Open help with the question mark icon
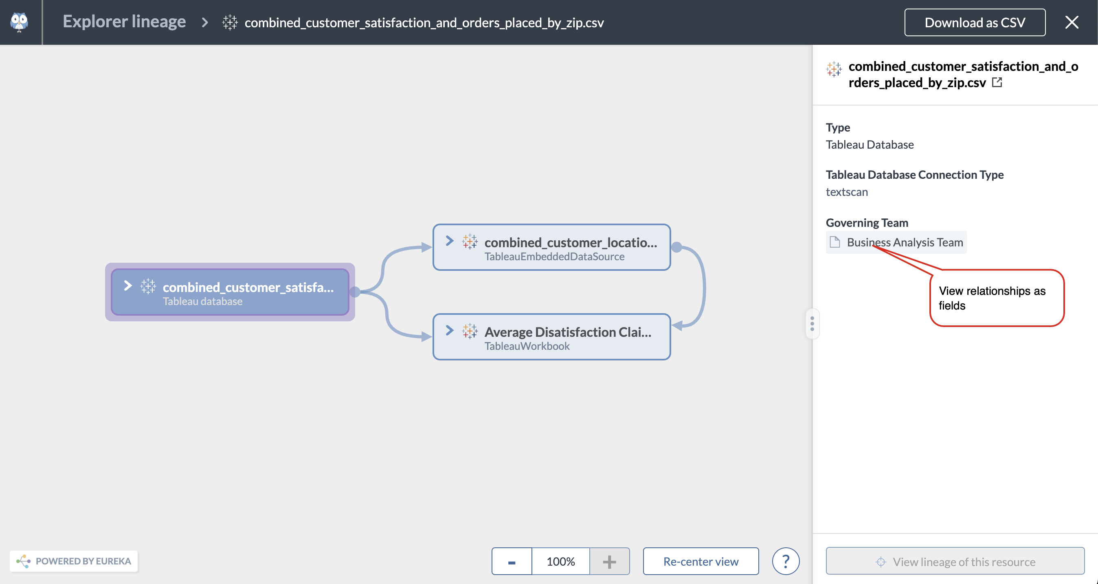 coord(786,562)
